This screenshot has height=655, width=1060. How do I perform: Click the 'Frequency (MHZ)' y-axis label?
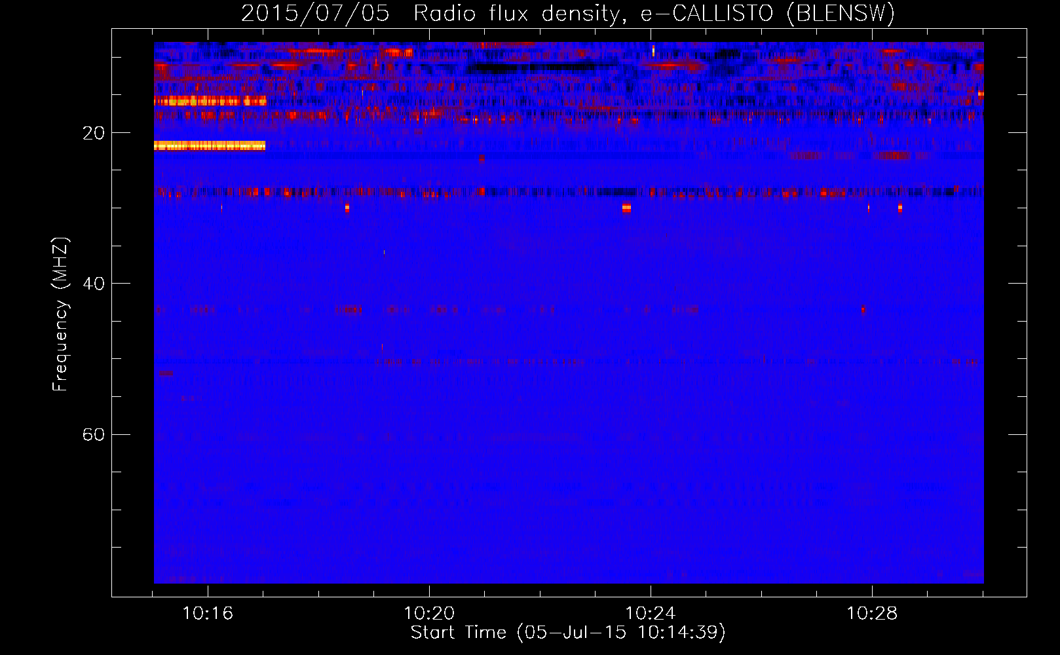(x=60, y=314)
